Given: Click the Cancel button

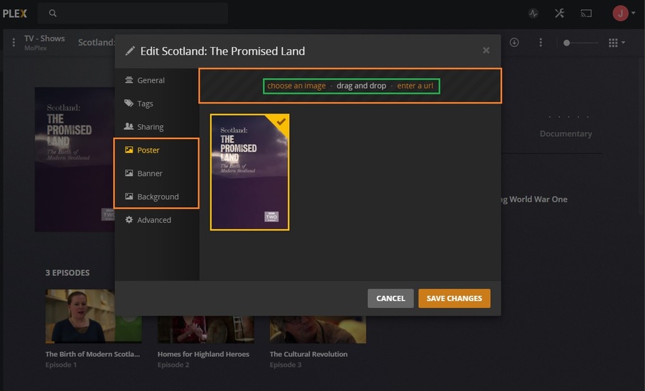Looking at the screenshot, I should (391, 298).
